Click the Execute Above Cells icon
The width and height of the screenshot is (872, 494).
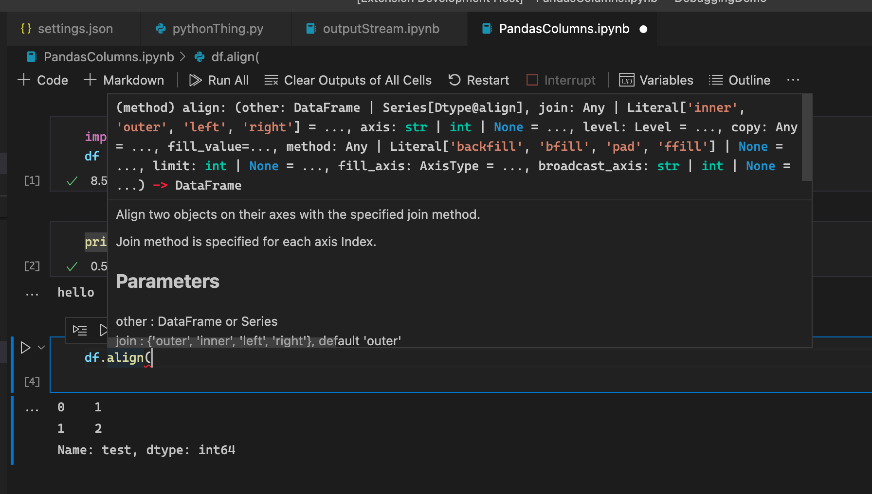(80, 330)
